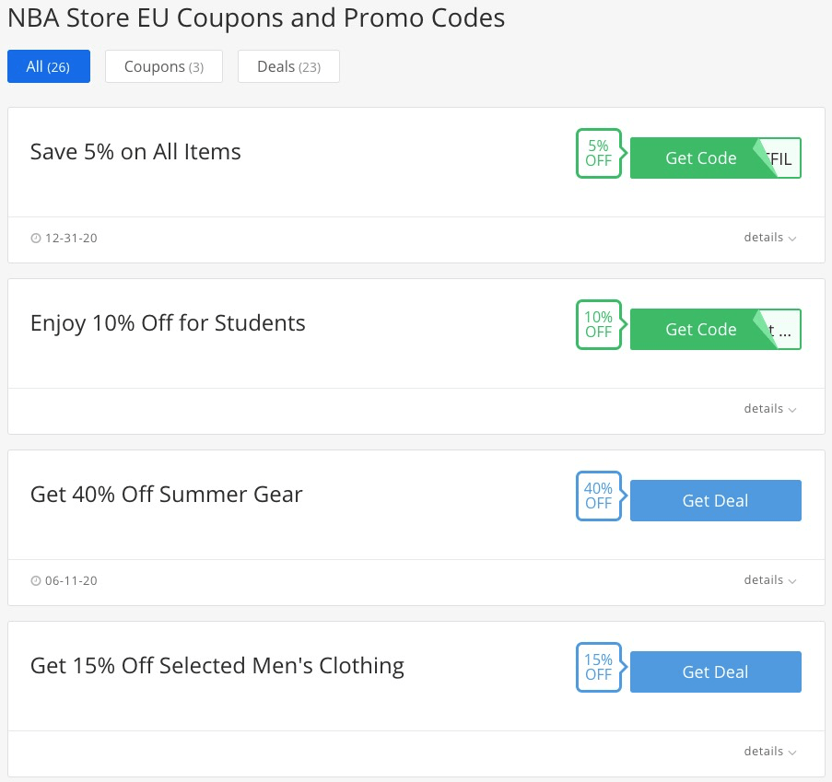Click clock icon beside 12-31-20
The image size is (832, 782).
(36, 239)
